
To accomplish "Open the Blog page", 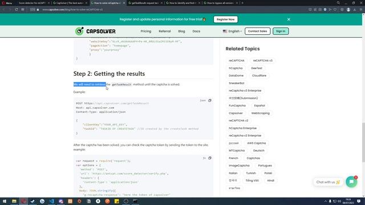I will (x=181, y=31).
